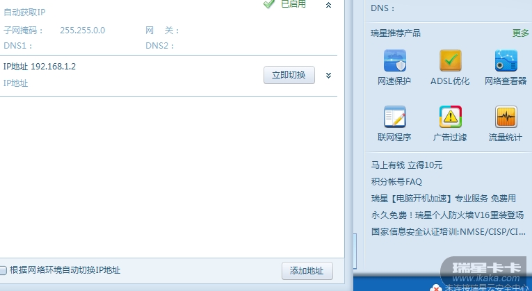Click the DNS label in the right panel

[382, 8]
